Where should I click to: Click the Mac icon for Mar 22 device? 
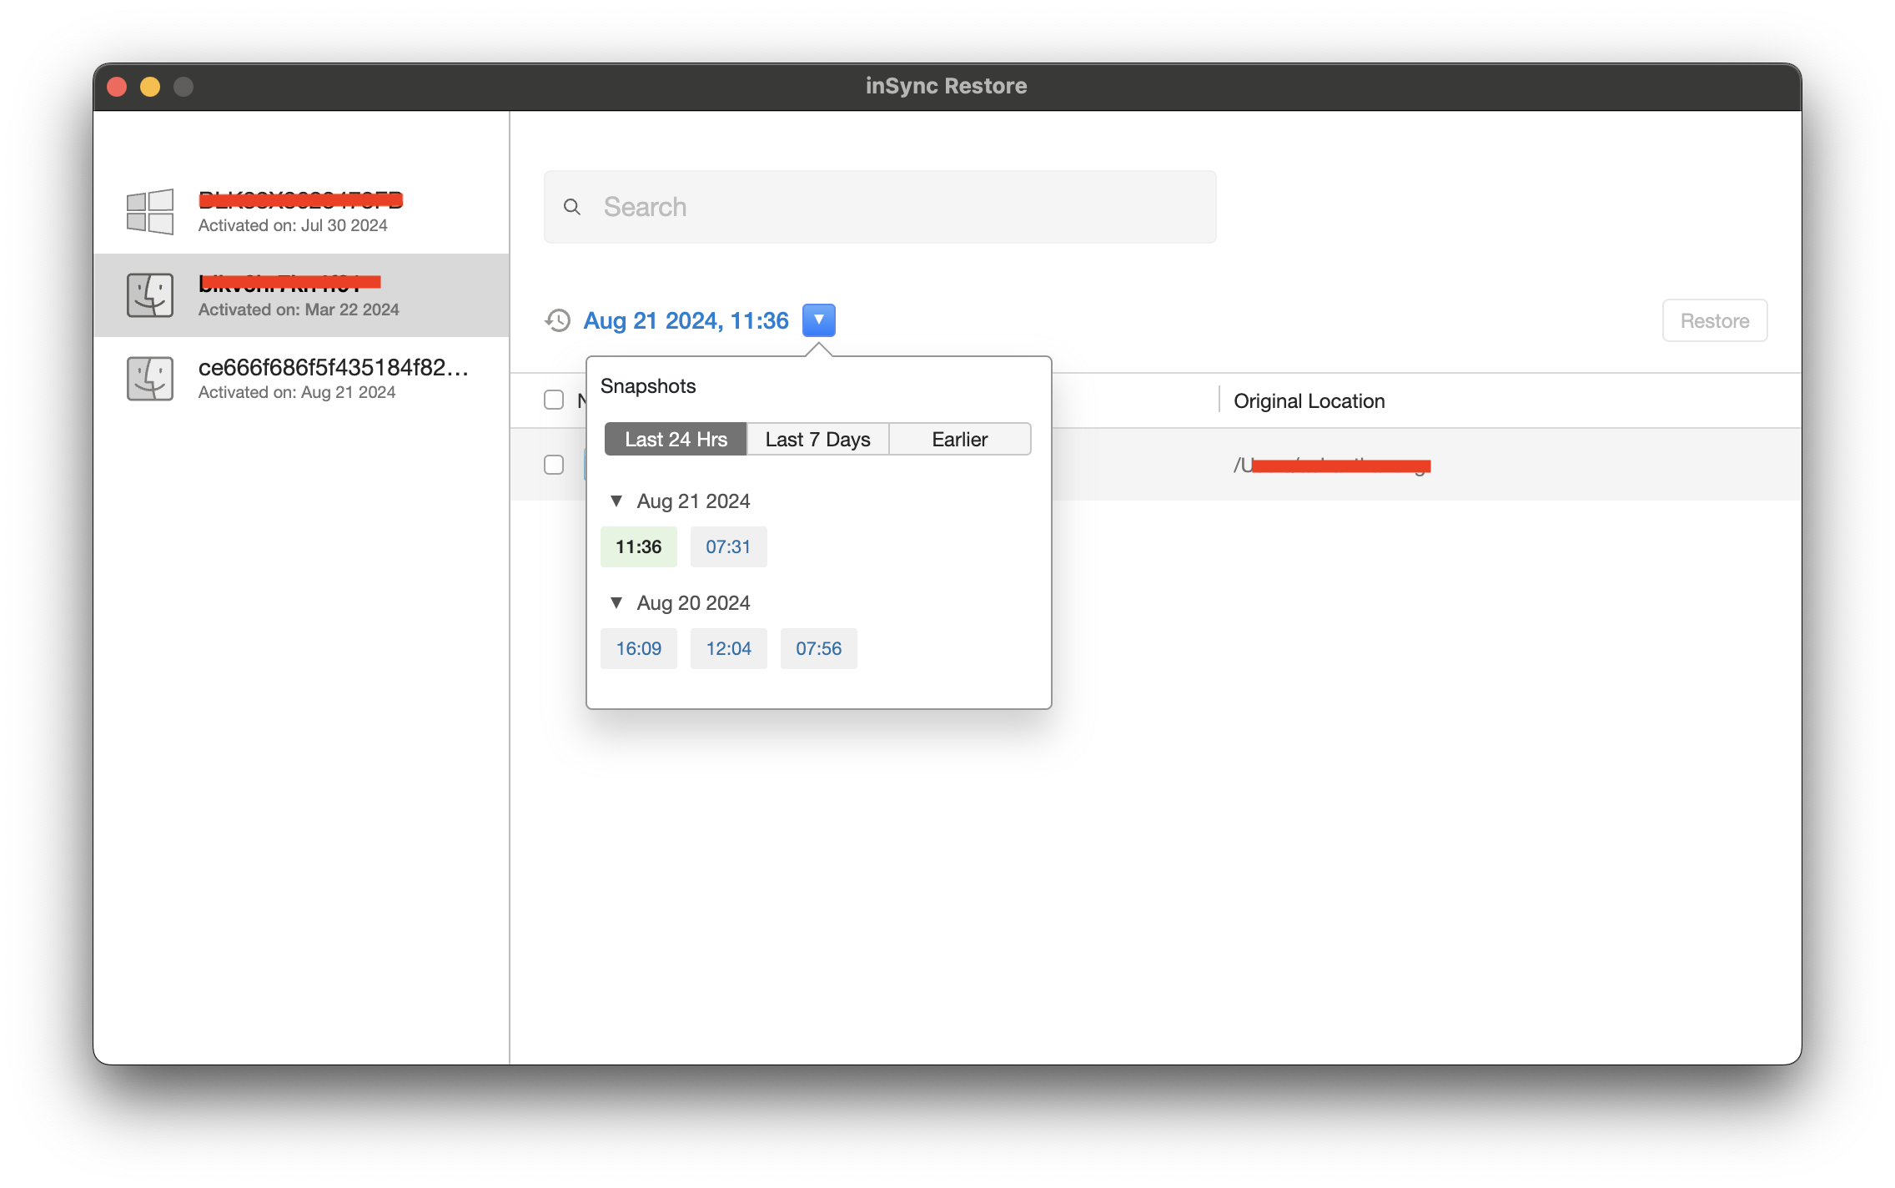pyautogui.click(x=150, y=295)
